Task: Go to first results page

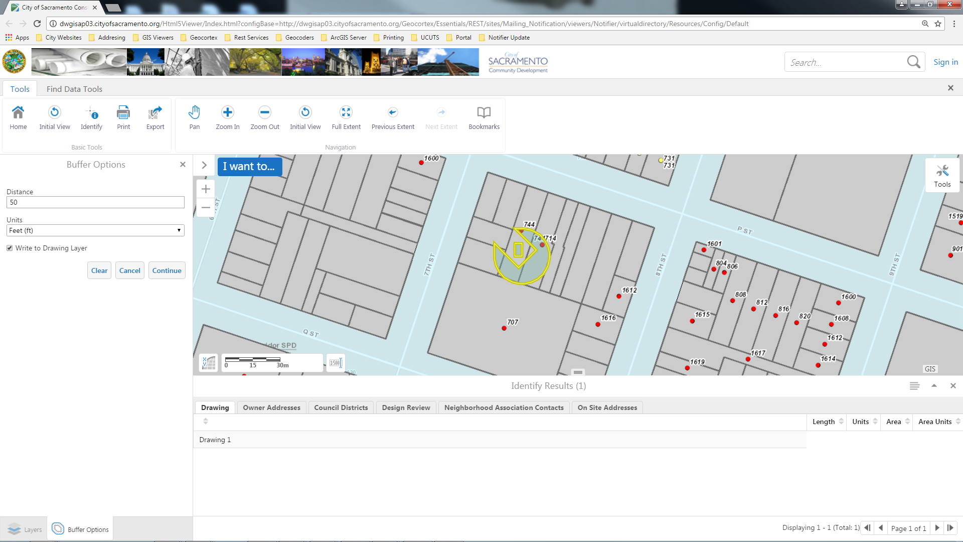Action: coord(867,528)
